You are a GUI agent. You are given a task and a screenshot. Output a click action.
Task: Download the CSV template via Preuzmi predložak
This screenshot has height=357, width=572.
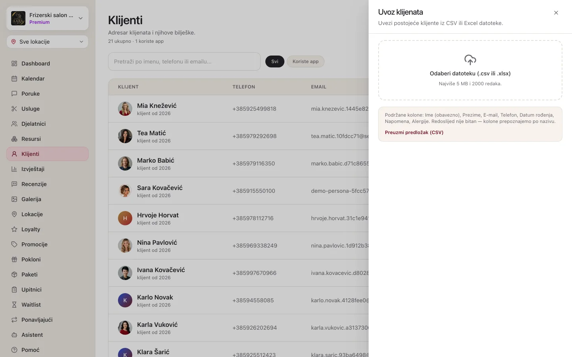(414, 132)
